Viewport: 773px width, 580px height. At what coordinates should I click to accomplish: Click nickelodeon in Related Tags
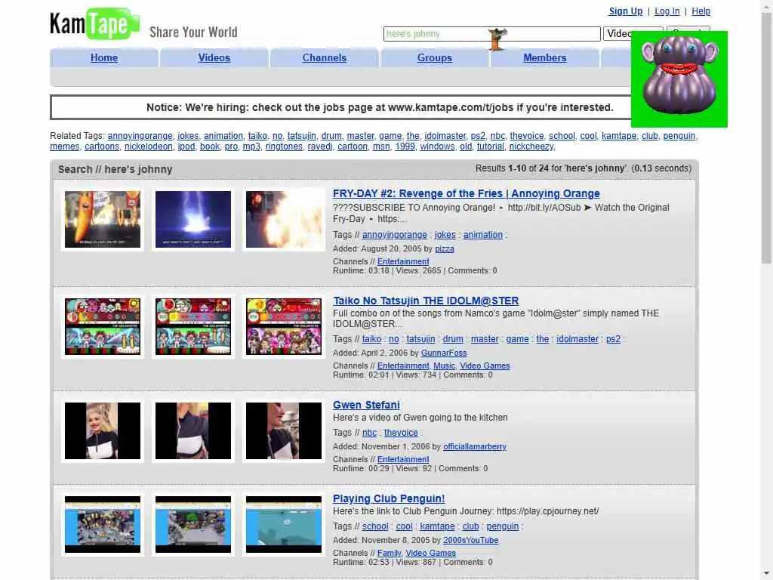click(x=149, y=147)
